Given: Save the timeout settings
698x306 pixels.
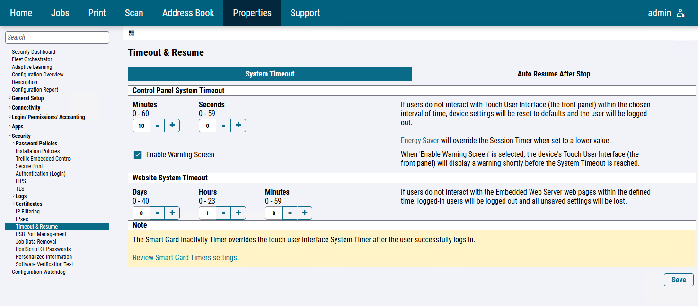Looking at the screenshot, I should (678, 280).
